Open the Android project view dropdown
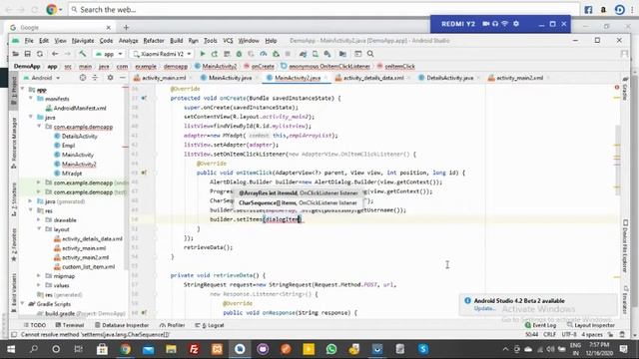Screen dimensions: 639x359 pyautogui.click(x=42, y=78)
